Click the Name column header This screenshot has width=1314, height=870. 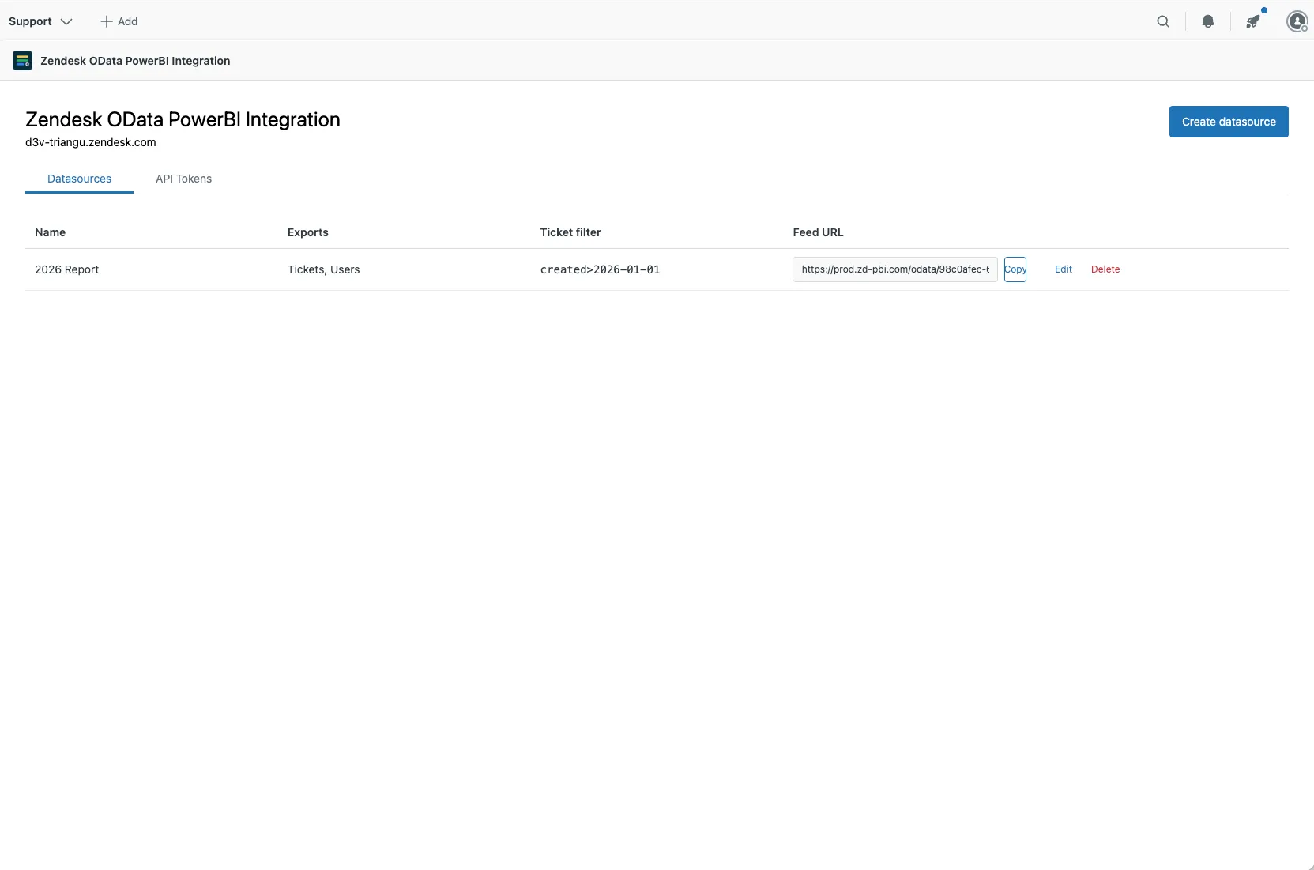pos(50,232)
